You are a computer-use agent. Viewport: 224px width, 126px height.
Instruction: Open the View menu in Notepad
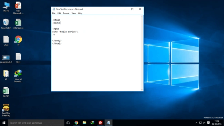coord(73,13)
